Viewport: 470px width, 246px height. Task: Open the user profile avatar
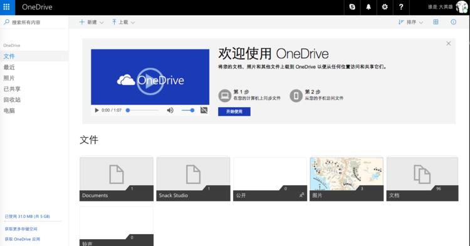click(462, 7)
